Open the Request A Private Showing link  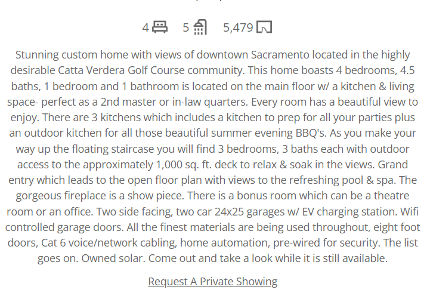click(x=213, y=282)
